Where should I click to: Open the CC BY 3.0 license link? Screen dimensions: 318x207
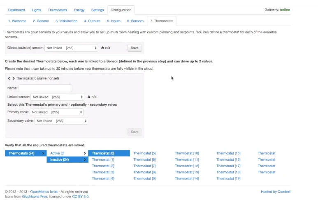click(81, 196)
